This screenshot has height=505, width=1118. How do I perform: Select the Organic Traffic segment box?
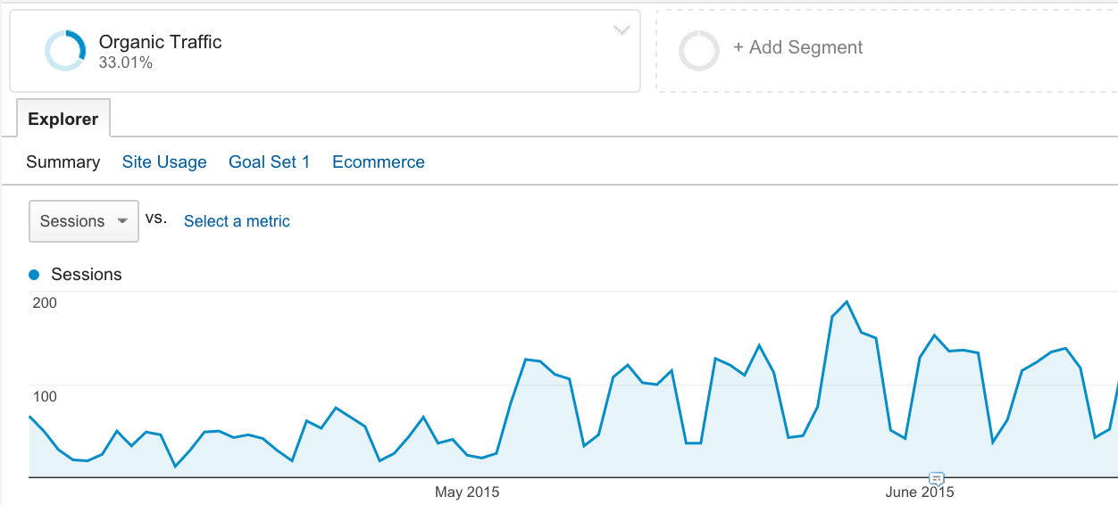tap(325, 51)
